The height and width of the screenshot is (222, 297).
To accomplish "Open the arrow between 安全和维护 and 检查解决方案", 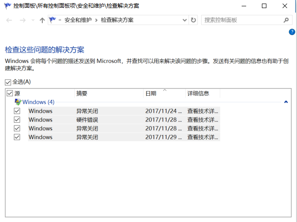I will coord(96,20).
